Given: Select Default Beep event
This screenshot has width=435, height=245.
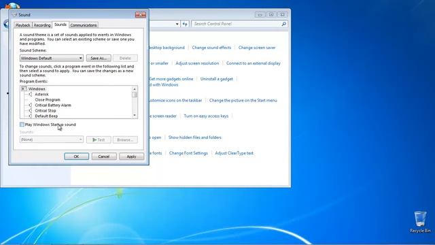Looking at the screenshot, I should pyautogui.click(x=46, y=116).
